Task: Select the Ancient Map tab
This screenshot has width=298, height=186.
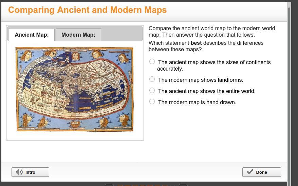Action: click(x=32, y=35)
